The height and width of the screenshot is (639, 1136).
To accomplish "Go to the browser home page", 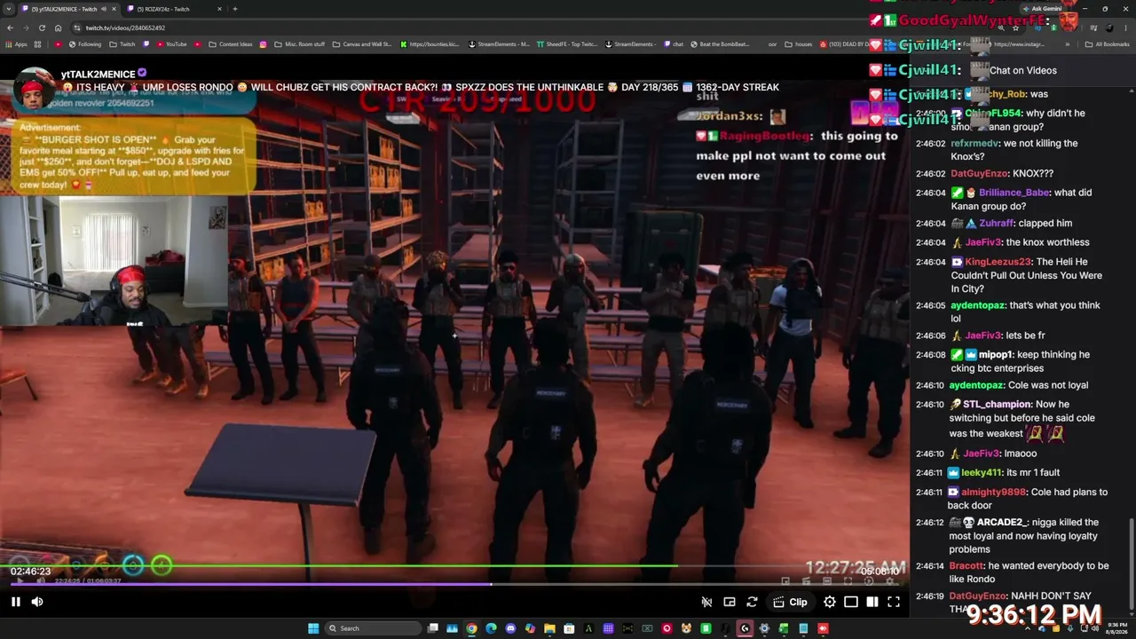I will tap(59, 28).
